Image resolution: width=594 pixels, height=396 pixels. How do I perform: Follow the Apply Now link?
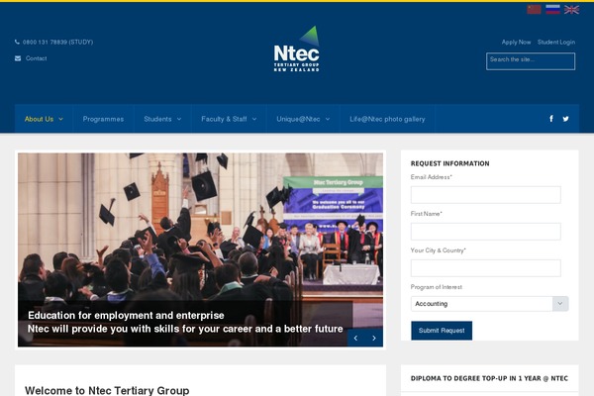(516, 42)
